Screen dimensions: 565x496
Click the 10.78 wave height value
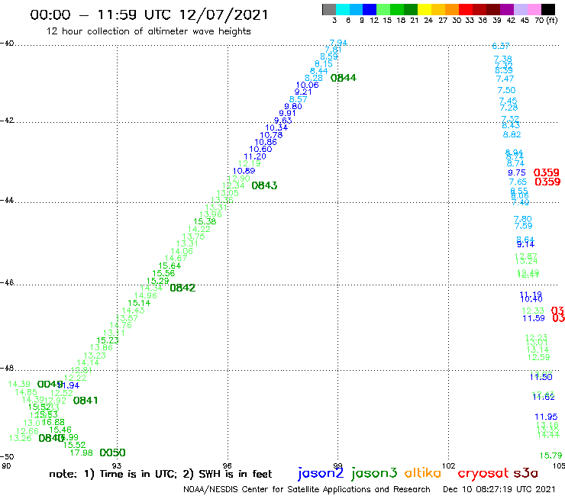click(x=271, y=135)
